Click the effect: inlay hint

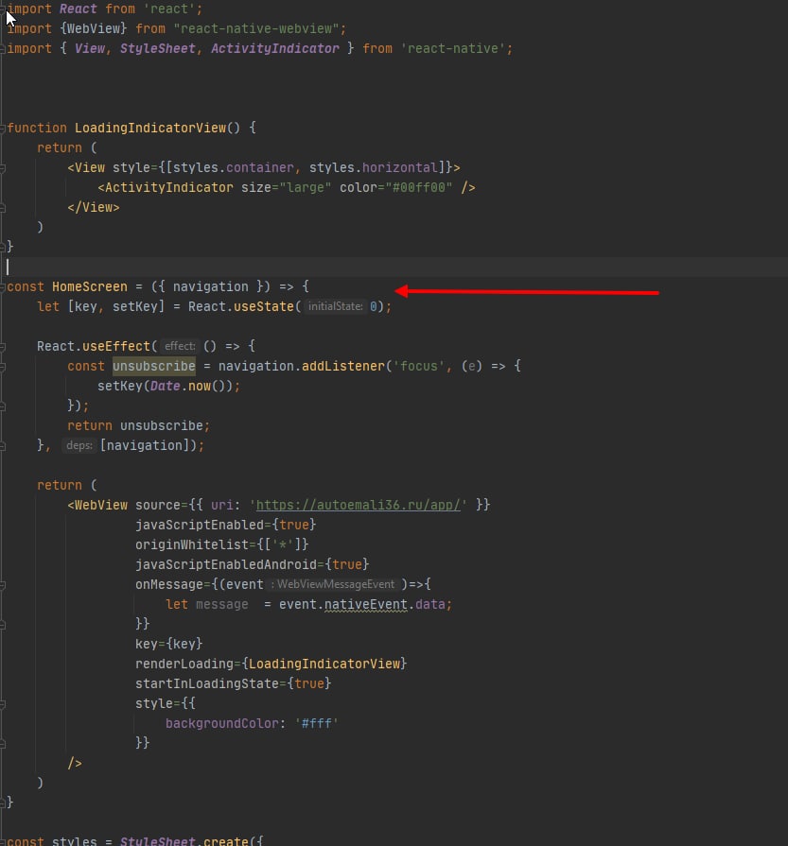tap(180, 346)
